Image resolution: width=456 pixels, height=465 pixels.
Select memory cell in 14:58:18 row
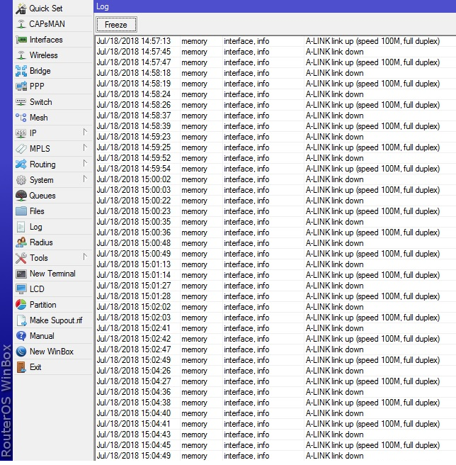(x=194, y=73)
